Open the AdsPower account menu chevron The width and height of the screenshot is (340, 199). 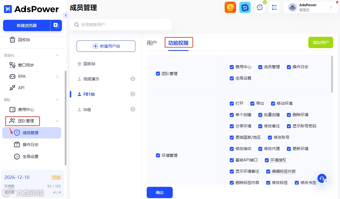(331, 7)
